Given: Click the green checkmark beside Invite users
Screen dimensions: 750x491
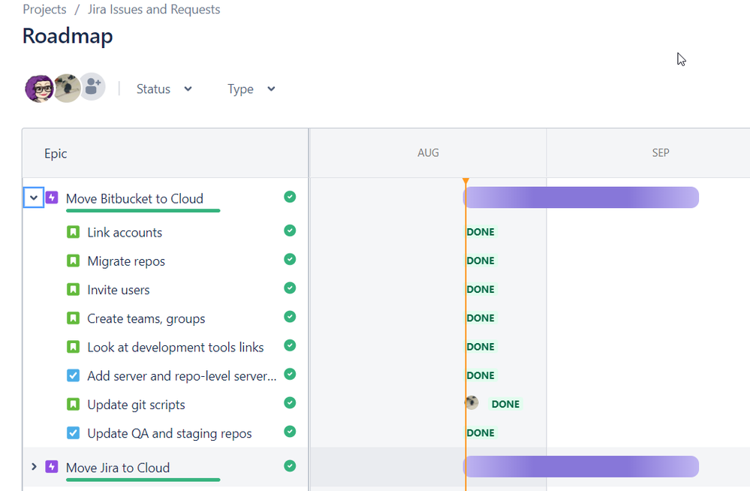Looking at the screenshot, I should [290, 288].
